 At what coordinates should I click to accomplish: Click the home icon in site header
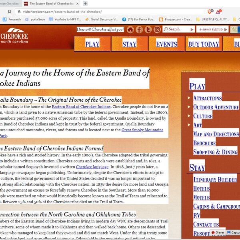pyautogui.click(x=130, y=30)
